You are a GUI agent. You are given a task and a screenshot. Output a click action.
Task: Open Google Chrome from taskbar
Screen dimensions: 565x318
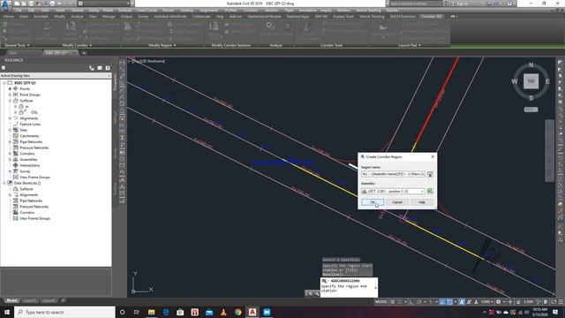coord(237,312)
